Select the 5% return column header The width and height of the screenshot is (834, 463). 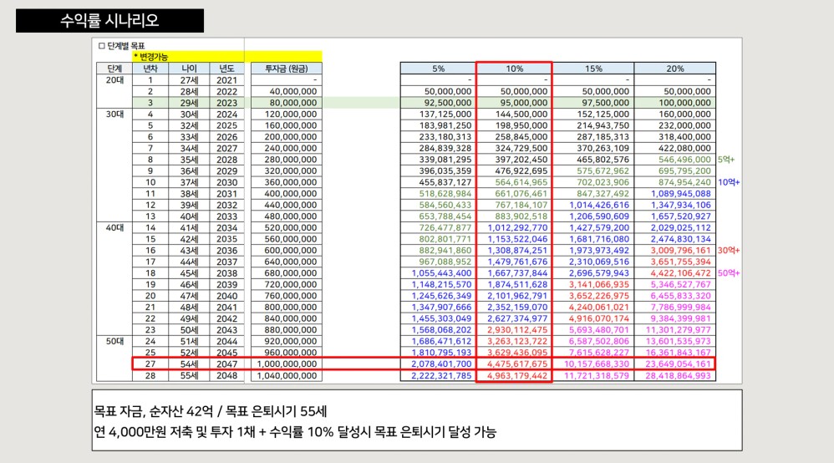(x=438, y=69)
